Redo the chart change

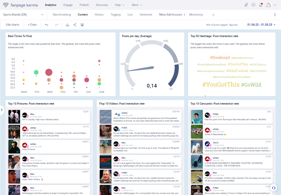coord(57,25)
